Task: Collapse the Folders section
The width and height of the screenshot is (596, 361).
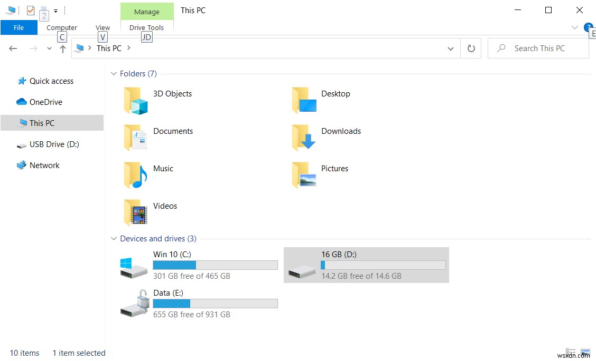Action: 114,73
